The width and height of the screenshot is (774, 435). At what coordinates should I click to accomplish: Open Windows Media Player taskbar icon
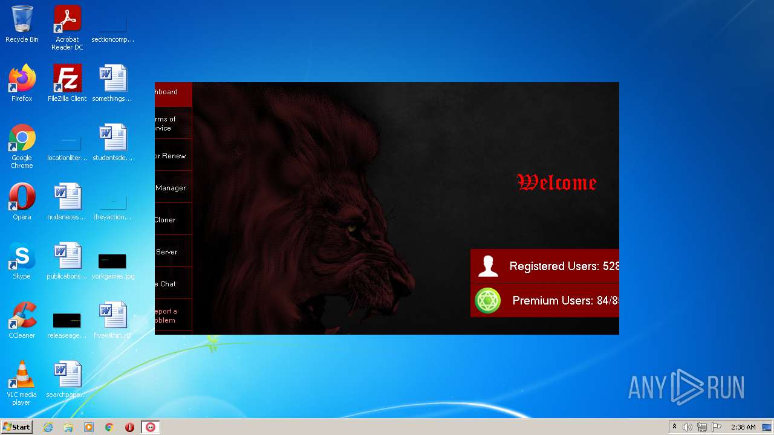coord(89,427)
